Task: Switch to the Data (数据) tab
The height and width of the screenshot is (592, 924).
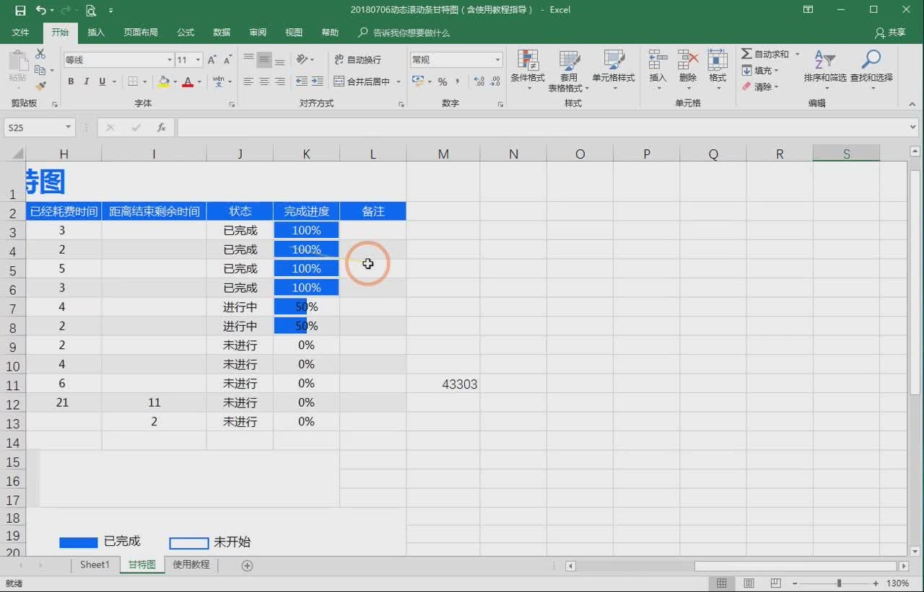Action: pos(222,32)
